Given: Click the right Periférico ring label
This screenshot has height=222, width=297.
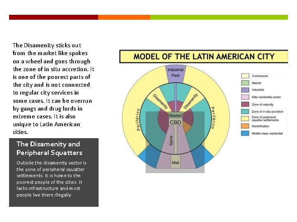Looking at the screenshot, I should pyautogui.click(x=213, y=118).
